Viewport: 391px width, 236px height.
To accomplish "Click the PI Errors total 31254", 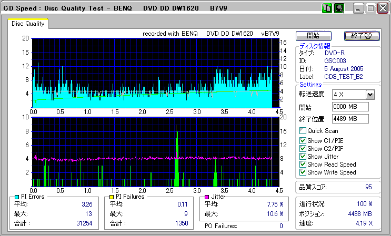I will coord(84,223).
